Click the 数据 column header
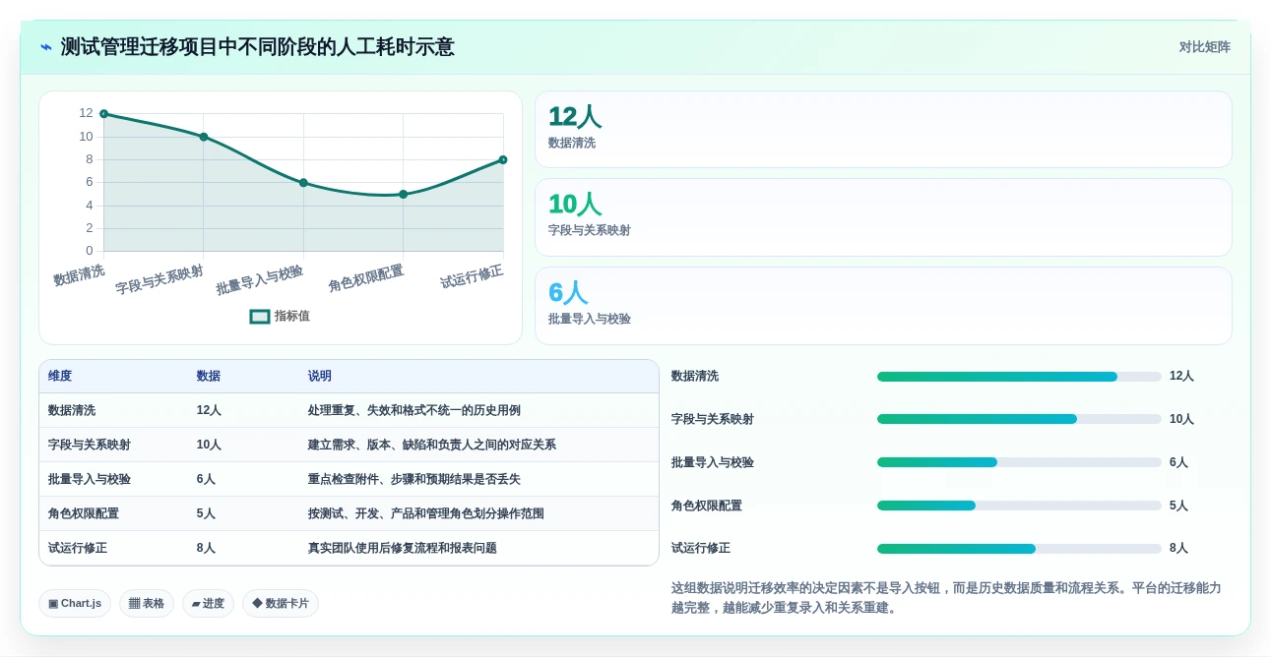The height and width of the screenshot is (657, 1271). click(209, 377)
